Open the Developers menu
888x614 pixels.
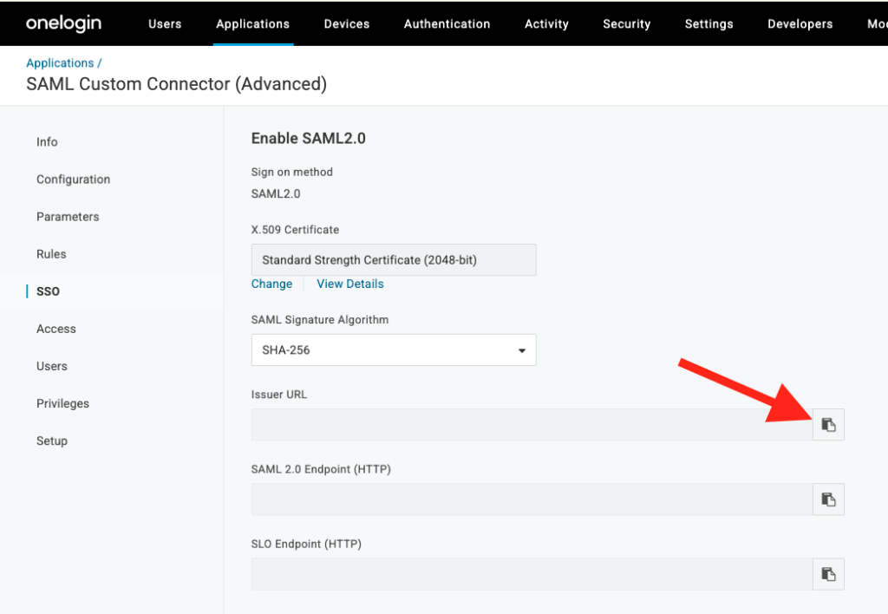click(799, 23)
